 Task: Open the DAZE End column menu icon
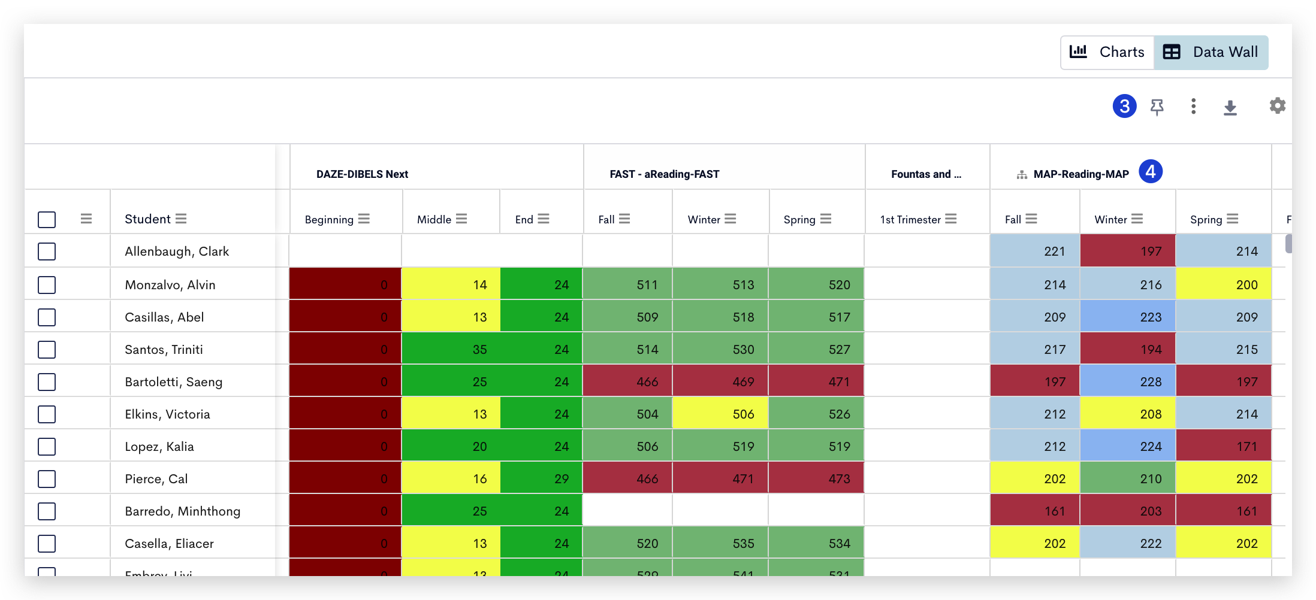pyautogui.click(x=544, y=219)
